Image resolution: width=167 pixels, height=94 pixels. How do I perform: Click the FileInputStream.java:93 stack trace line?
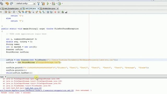click(32, 84)
